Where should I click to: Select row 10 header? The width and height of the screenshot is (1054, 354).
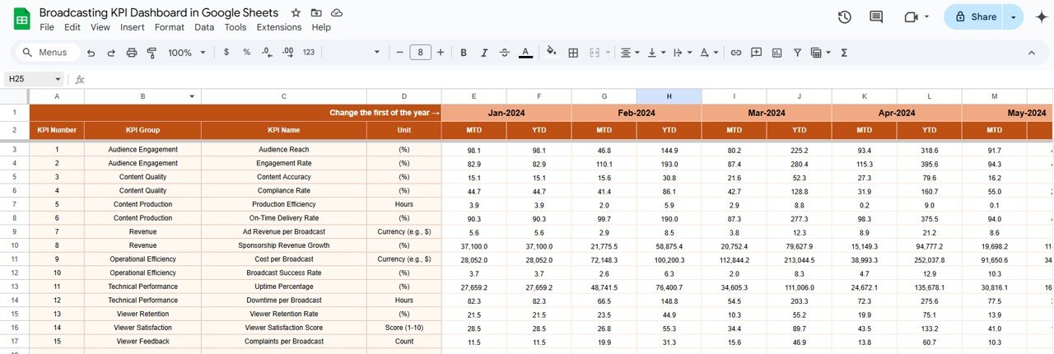[14, 245]
